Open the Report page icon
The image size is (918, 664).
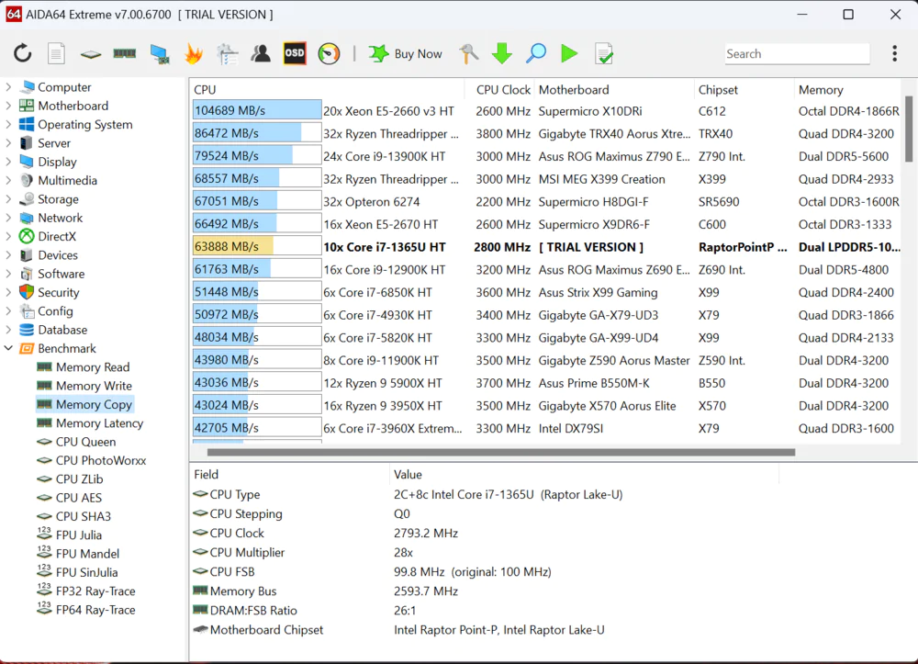(x=56, y=54)
